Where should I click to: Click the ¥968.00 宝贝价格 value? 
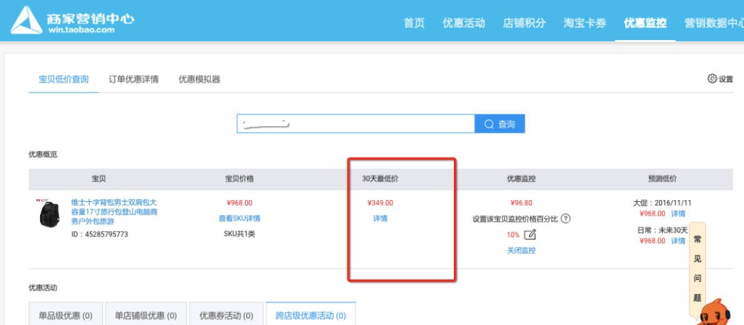tap(239, 203)
